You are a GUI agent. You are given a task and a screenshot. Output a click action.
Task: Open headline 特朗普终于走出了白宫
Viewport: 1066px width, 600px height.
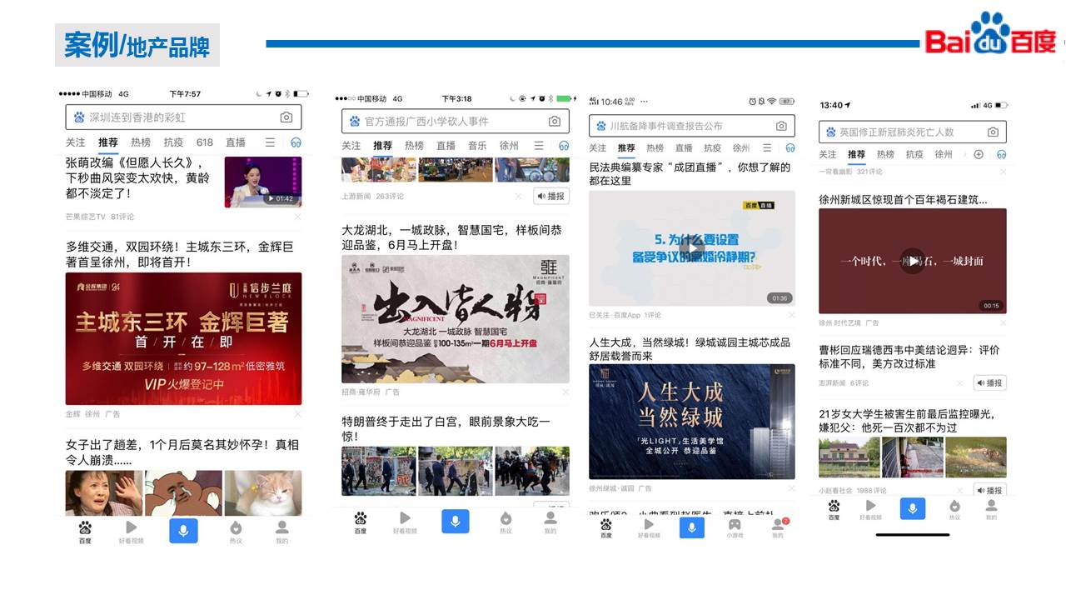pos(446,429)
